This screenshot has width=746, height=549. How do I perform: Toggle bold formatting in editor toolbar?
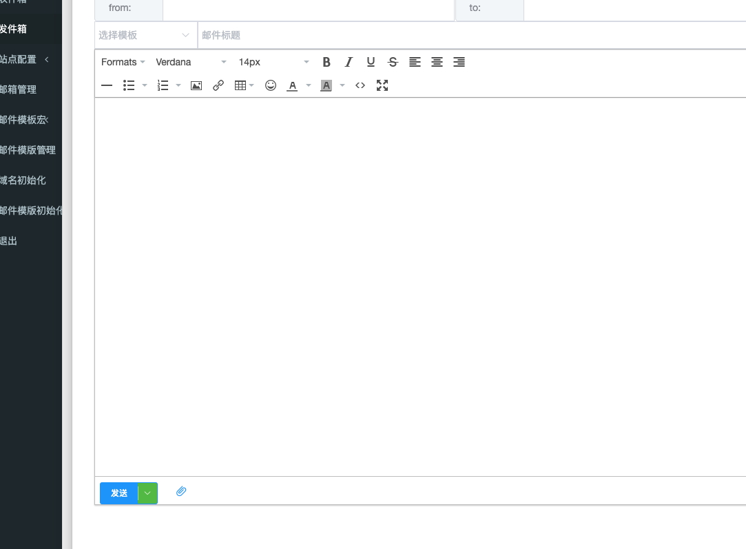327,62
